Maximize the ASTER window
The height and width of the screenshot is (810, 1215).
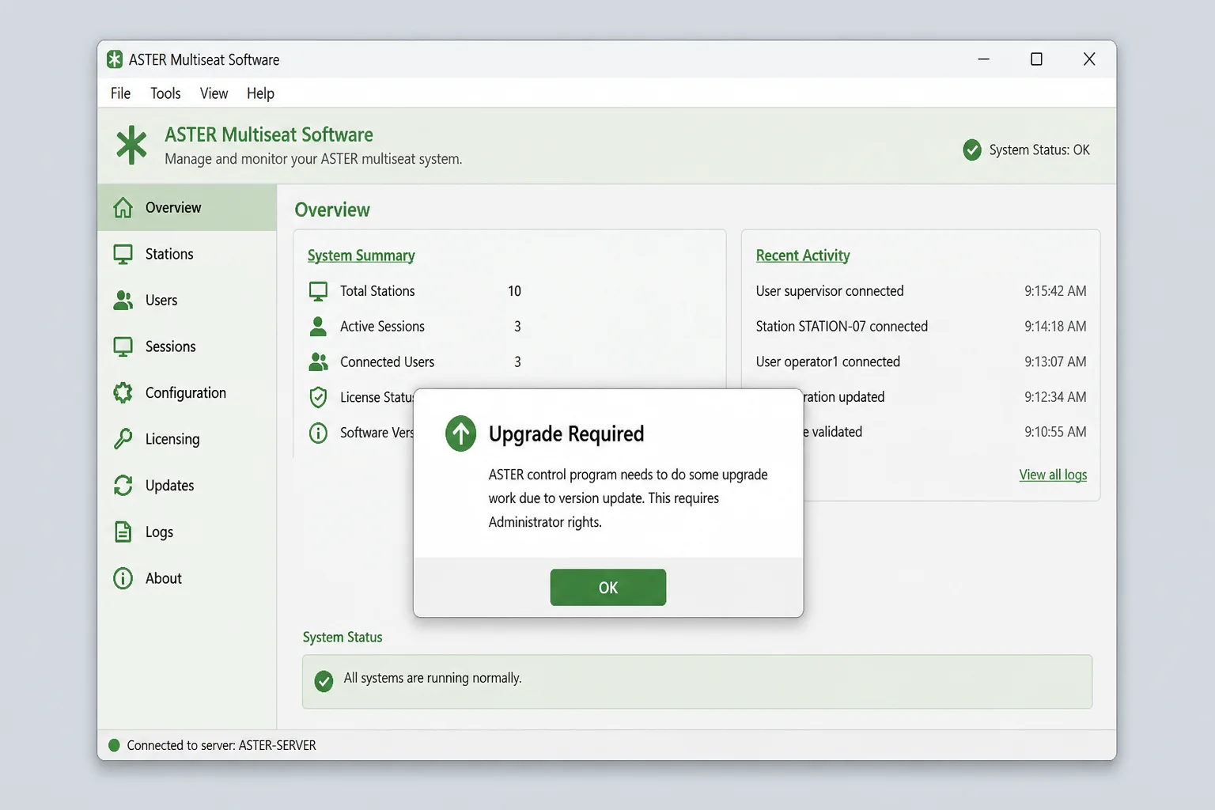pos(1036,59)
